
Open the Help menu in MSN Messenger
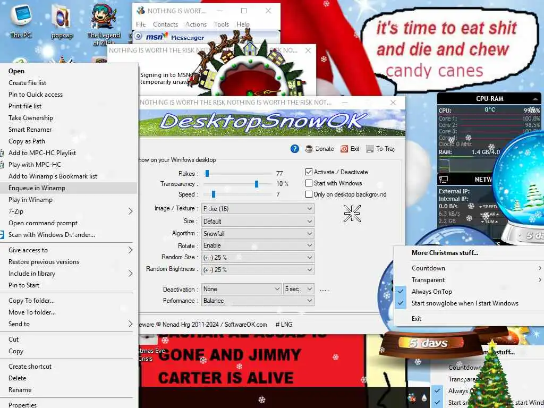243,24
